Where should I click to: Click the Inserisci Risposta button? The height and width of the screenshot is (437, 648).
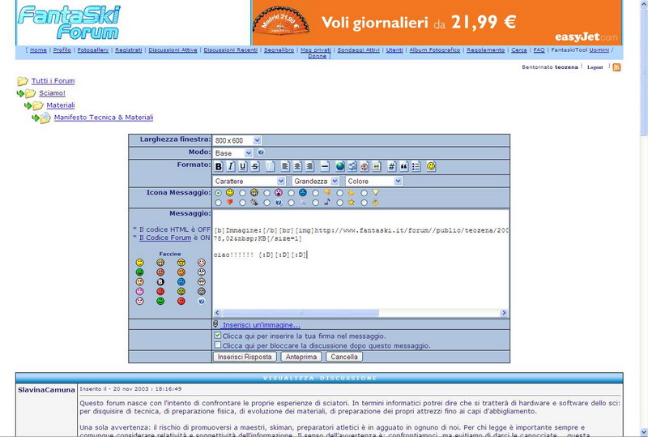tap(245, 357)
